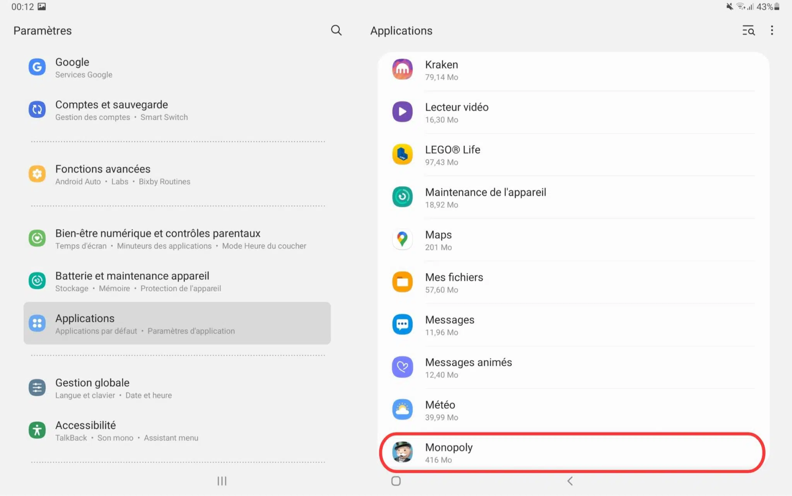Tap the back navigation arrow

coord(570,481)
